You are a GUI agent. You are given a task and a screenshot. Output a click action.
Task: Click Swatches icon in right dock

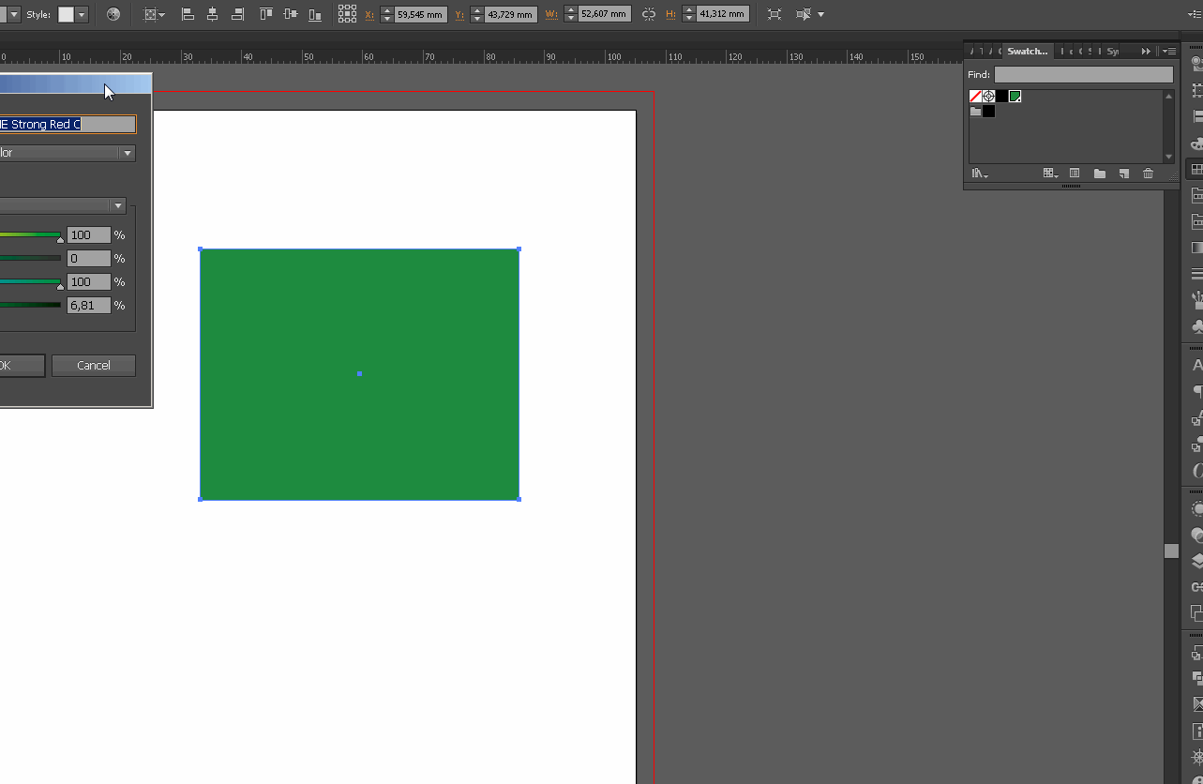click(x=1195, y=170)
